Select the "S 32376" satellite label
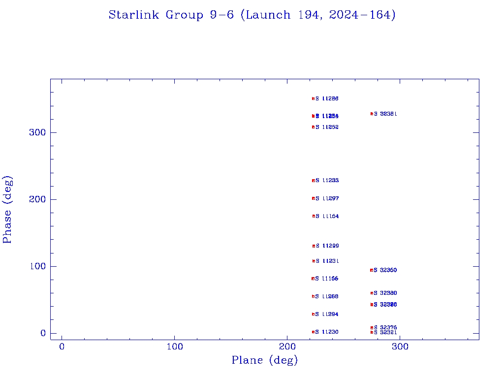504x378 pixels. point(385,327)
